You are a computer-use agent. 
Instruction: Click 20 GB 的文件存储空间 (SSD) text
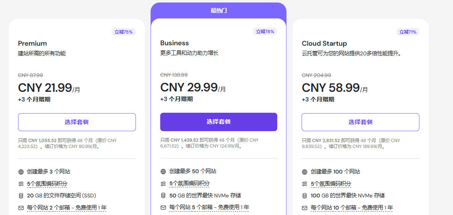[x=61, y=196]
